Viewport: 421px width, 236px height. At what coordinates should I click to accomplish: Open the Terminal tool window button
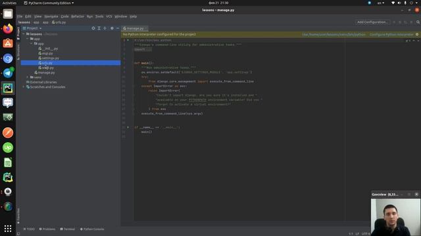point(67,229)
